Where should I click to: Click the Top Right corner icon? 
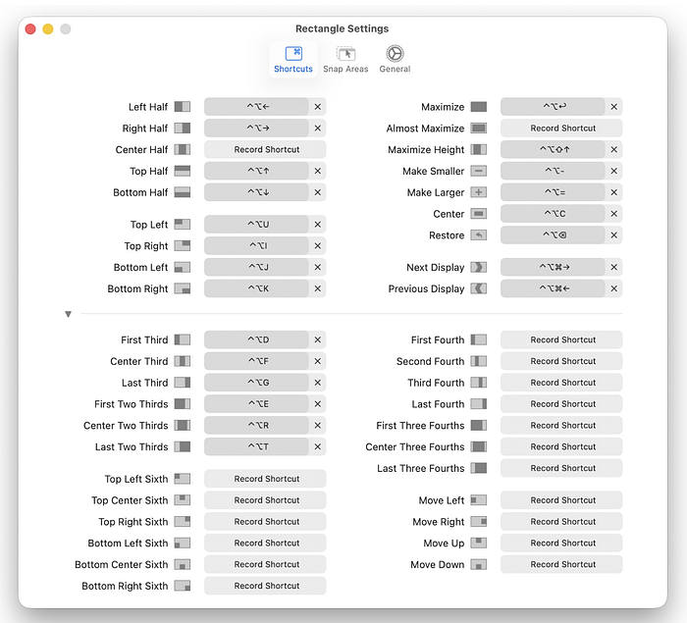183,246
